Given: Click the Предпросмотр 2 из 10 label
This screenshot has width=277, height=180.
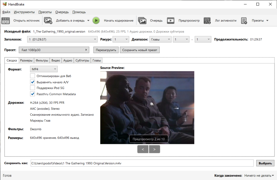Looking at the screenshot, I should coord(148,139).
